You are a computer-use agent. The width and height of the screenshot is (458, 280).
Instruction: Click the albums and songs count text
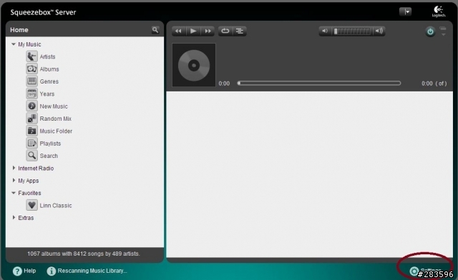tap(84, 254)
